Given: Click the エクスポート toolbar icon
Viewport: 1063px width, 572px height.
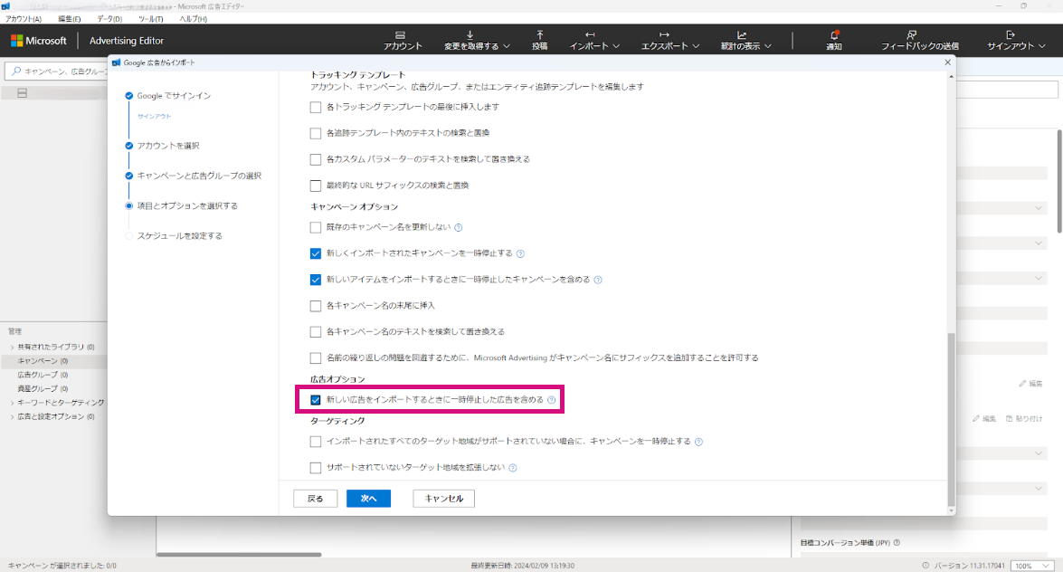Looking at the screenshot, I should click(x=664, y=34).
